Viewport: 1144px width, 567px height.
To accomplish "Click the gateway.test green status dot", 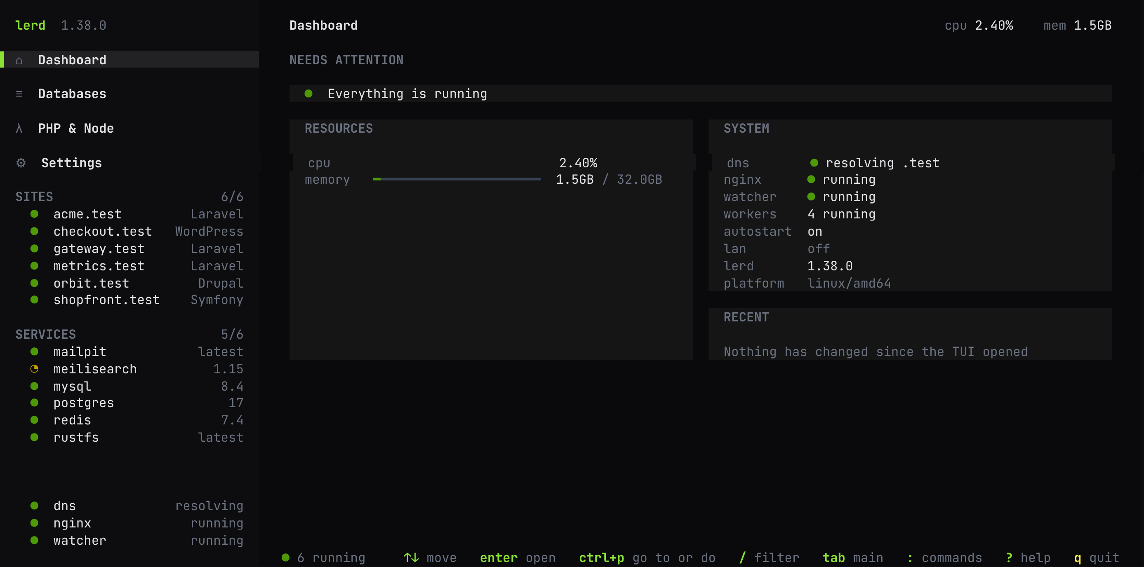I will [34, 248].
